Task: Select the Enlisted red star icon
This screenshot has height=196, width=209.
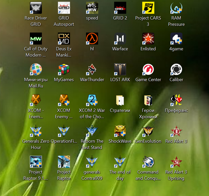Action: 148,39
